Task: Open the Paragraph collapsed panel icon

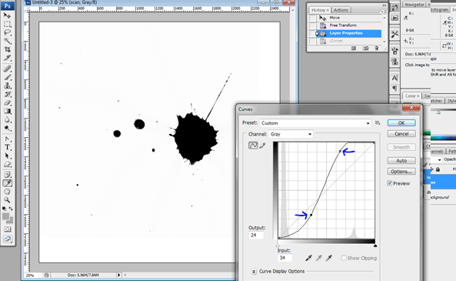Action: click(x=394, y=88)
